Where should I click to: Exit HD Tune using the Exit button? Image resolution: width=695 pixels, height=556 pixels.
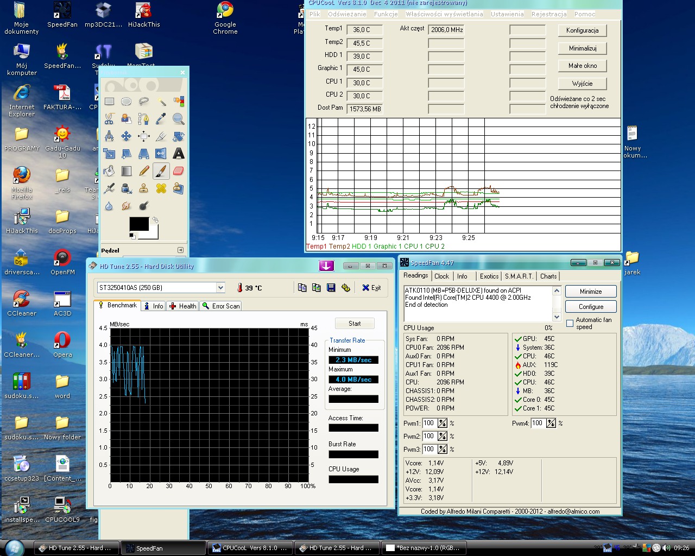coord(372,288)
